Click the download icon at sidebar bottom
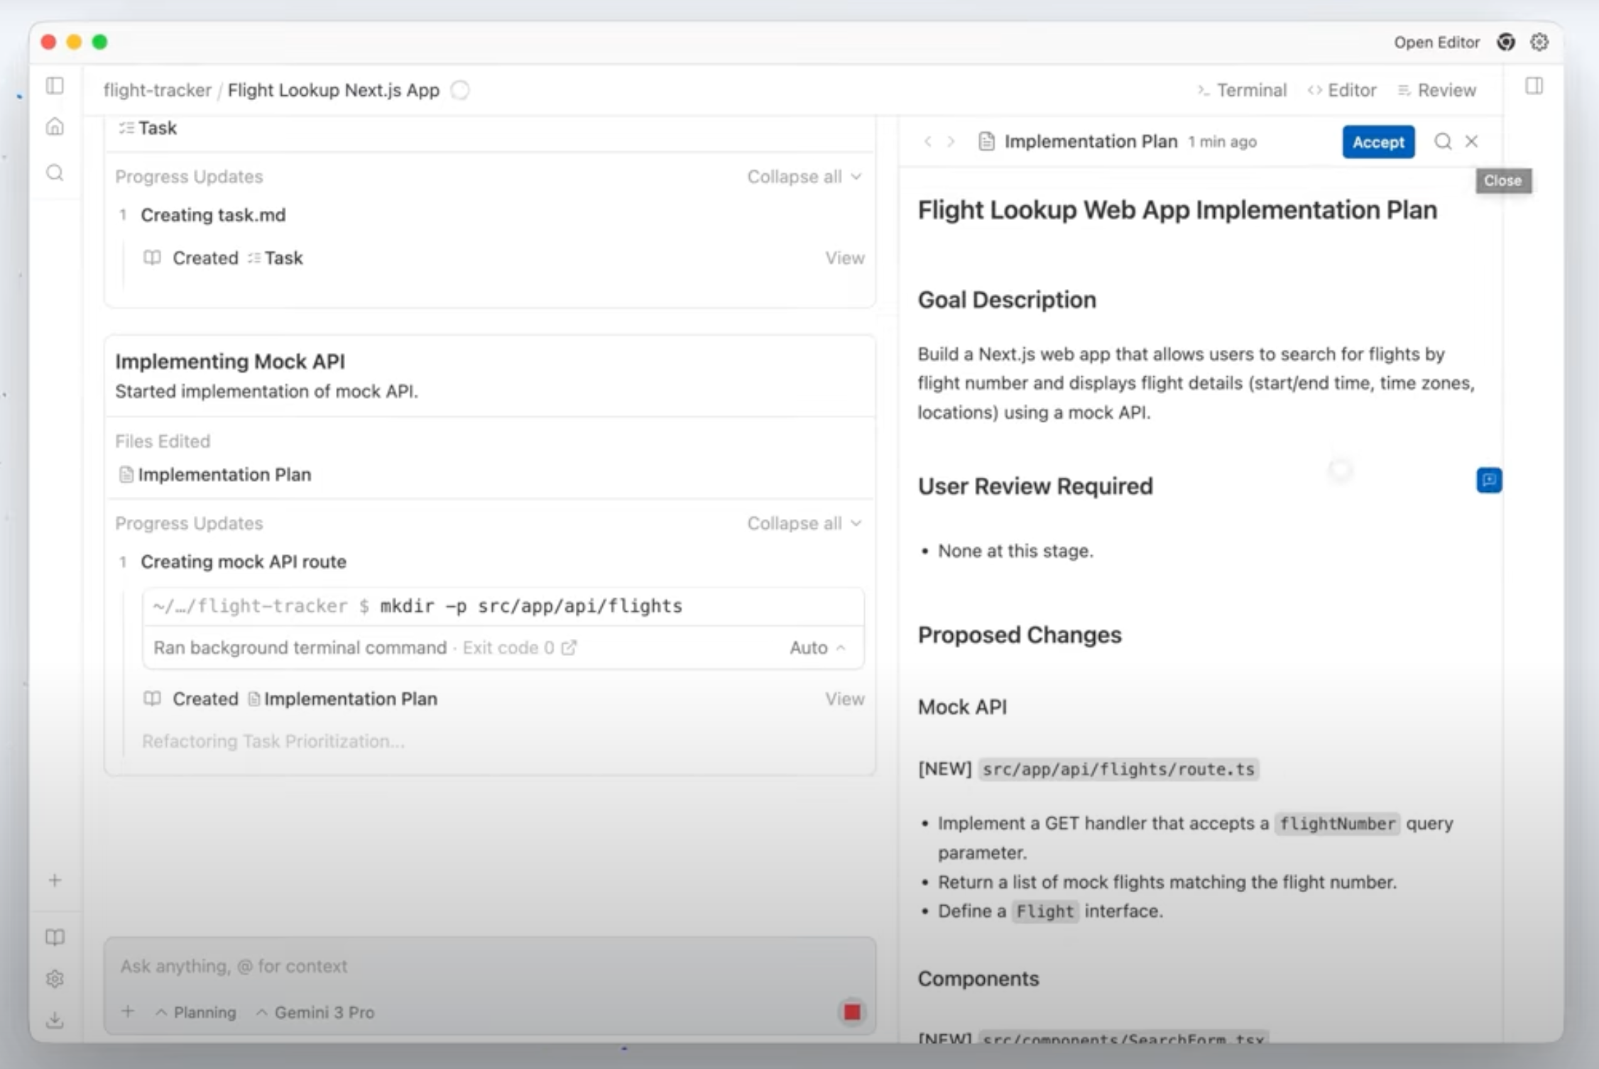This screenshot has width=1599, height=1069. coord(55,1021)
